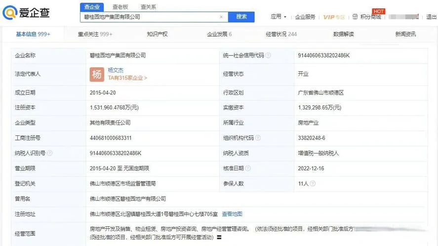
Task: Select the 纳税人资质 value 增值税一般纳税人
Action: [x=318, y=153]
